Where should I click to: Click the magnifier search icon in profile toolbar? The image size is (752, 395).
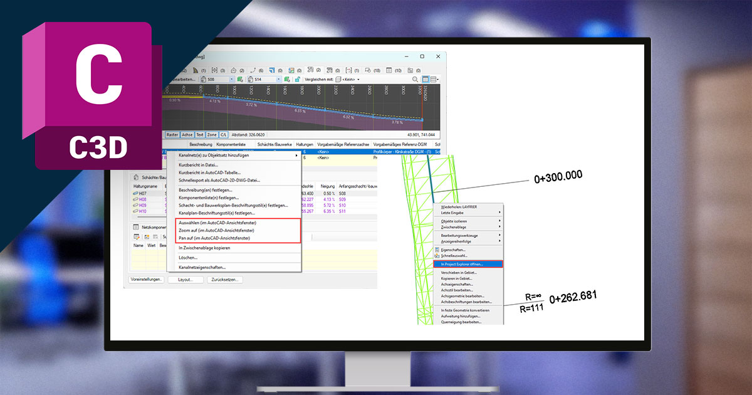(415, 80)
